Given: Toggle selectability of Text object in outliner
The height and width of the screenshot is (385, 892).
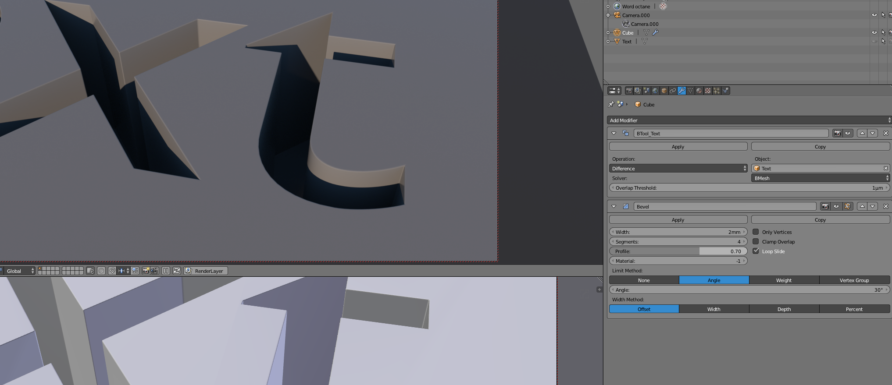Looking at the screenshot, I should click(x=883, y=41).
